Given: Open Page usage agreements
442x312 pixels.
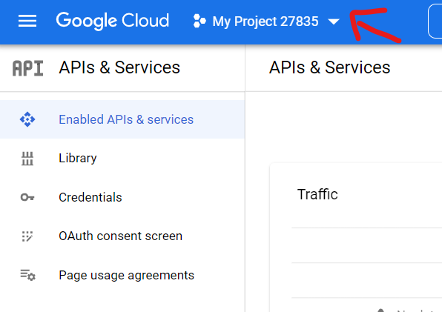Looking at the screenshot, I should click(x=122, y=275).
